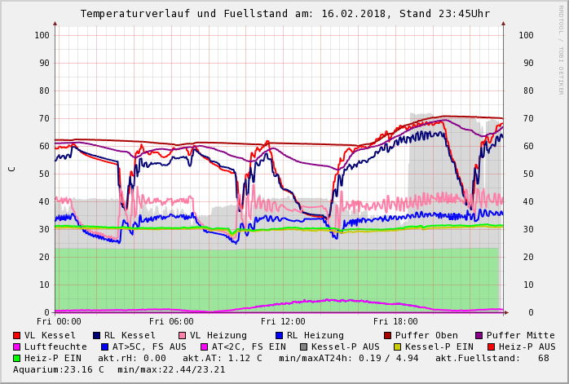Click the Puffer Oben color swatch
The height and width of the screenshot is (384, 569).
coord(388,335)
